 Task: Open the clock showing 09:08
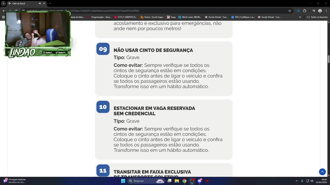click(321, 181)
